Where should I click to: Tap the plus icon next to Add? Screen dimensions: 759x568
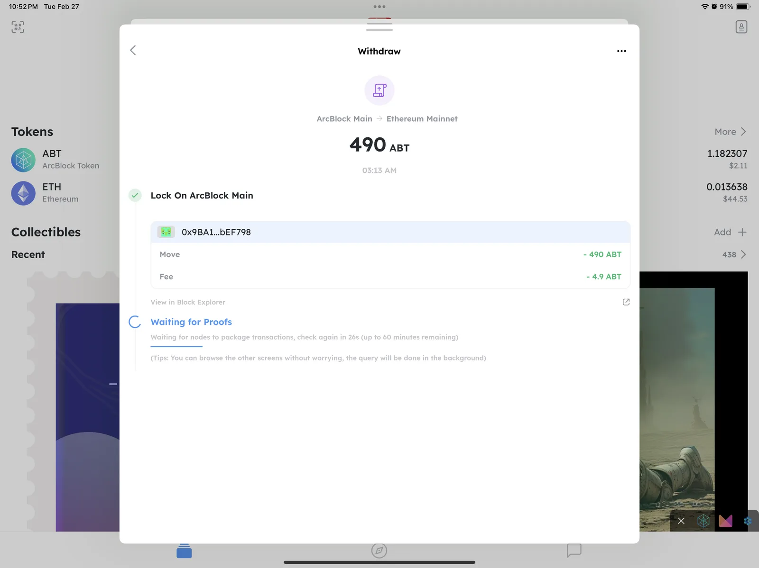point(742,232)
